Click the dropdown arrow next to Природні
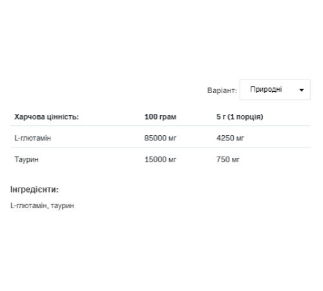 [302, 90]
